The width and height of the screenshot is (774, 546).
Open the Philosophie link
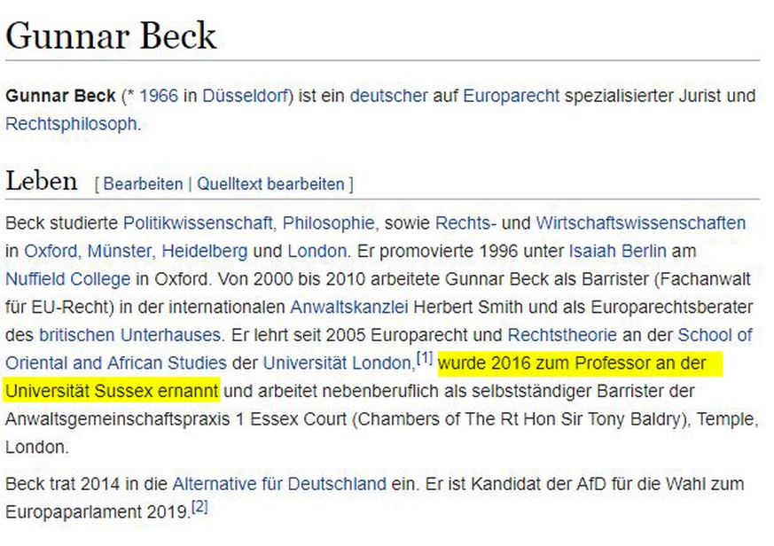pos(328,222)
